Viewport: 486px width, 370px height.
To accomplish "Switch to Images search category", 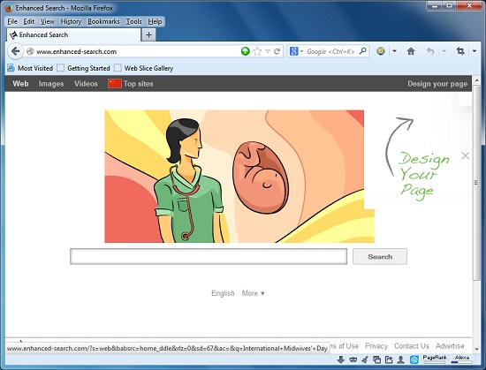I will pos(51,84).
